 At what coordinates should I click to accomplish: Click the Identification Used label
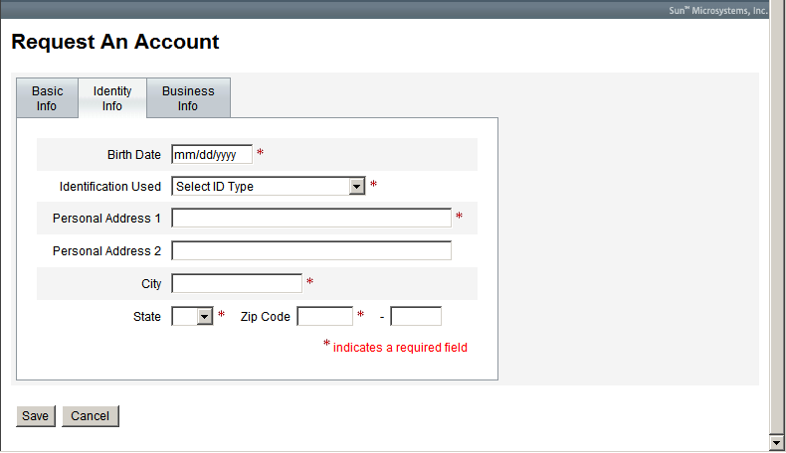coord(110,186)
